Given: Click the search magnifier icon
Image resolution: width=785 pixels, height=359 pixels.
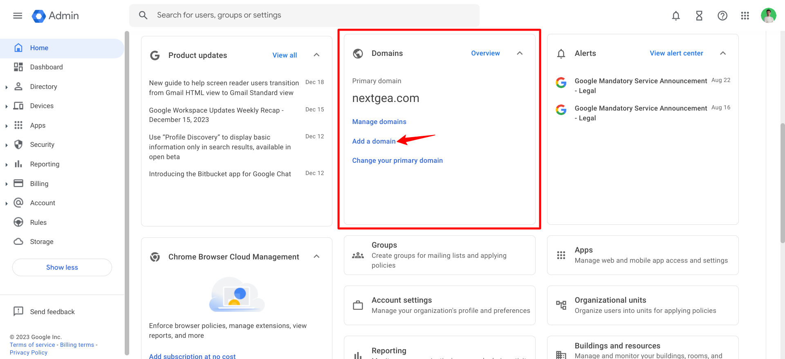Looking at the screenshot, I should [x=143, y=15].
